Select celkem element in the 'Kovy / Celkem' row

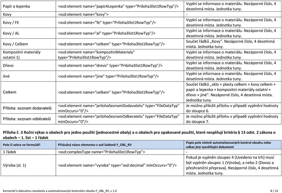[x=111, y=44]
